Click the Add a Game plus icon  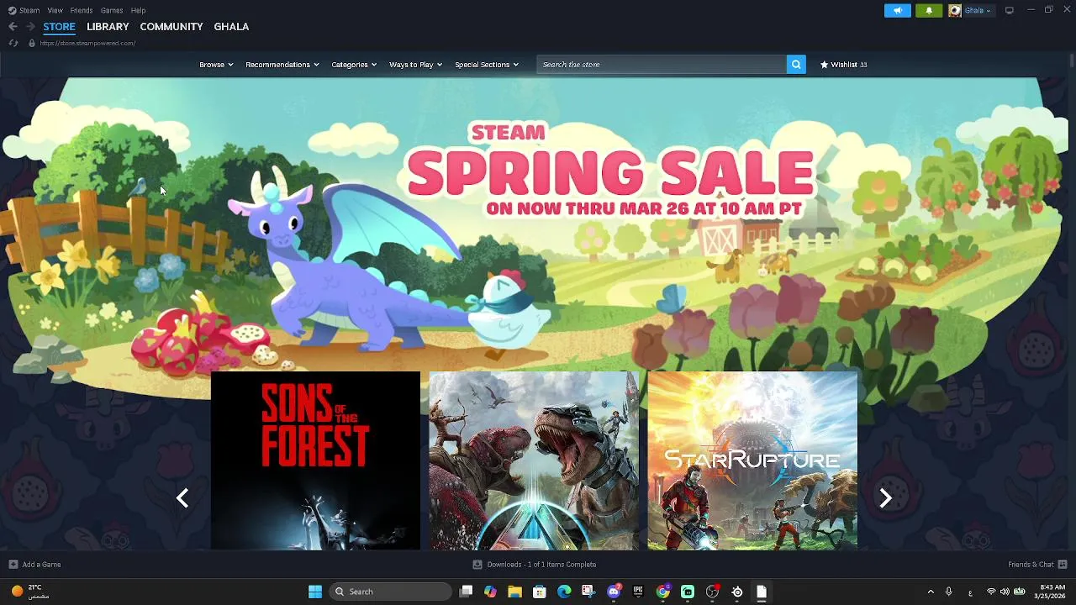coord(13,565)
